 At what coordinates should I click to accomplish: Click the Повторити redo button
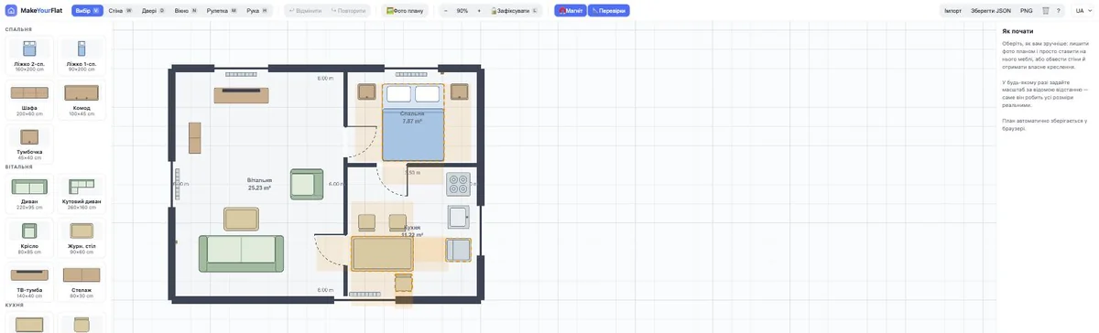click(348, 10)
